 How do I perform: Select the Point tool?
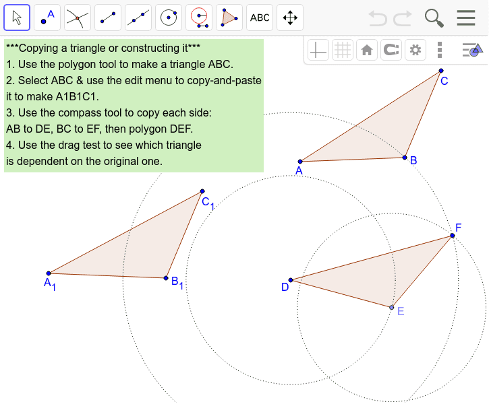click(x=47, y=18)
